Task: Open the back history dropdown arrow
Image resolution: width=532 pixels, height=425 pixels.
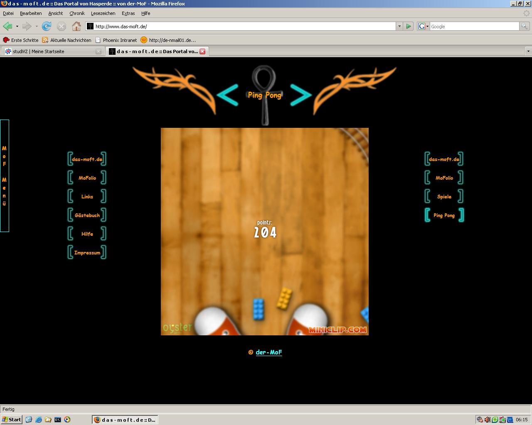Action: click(x=17, y=26)
